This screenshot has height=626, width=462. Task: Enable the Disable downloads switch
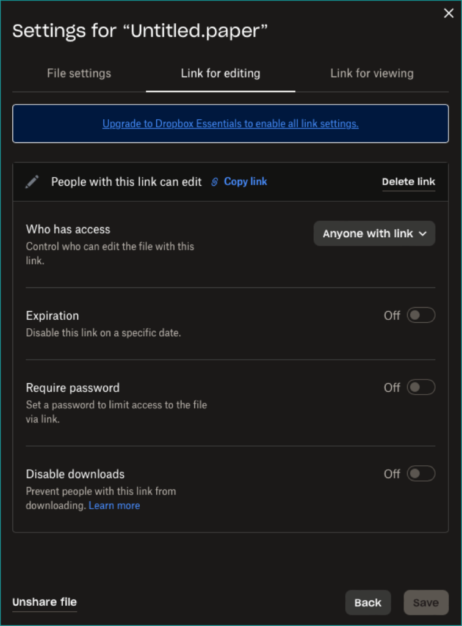click(420, 473)
